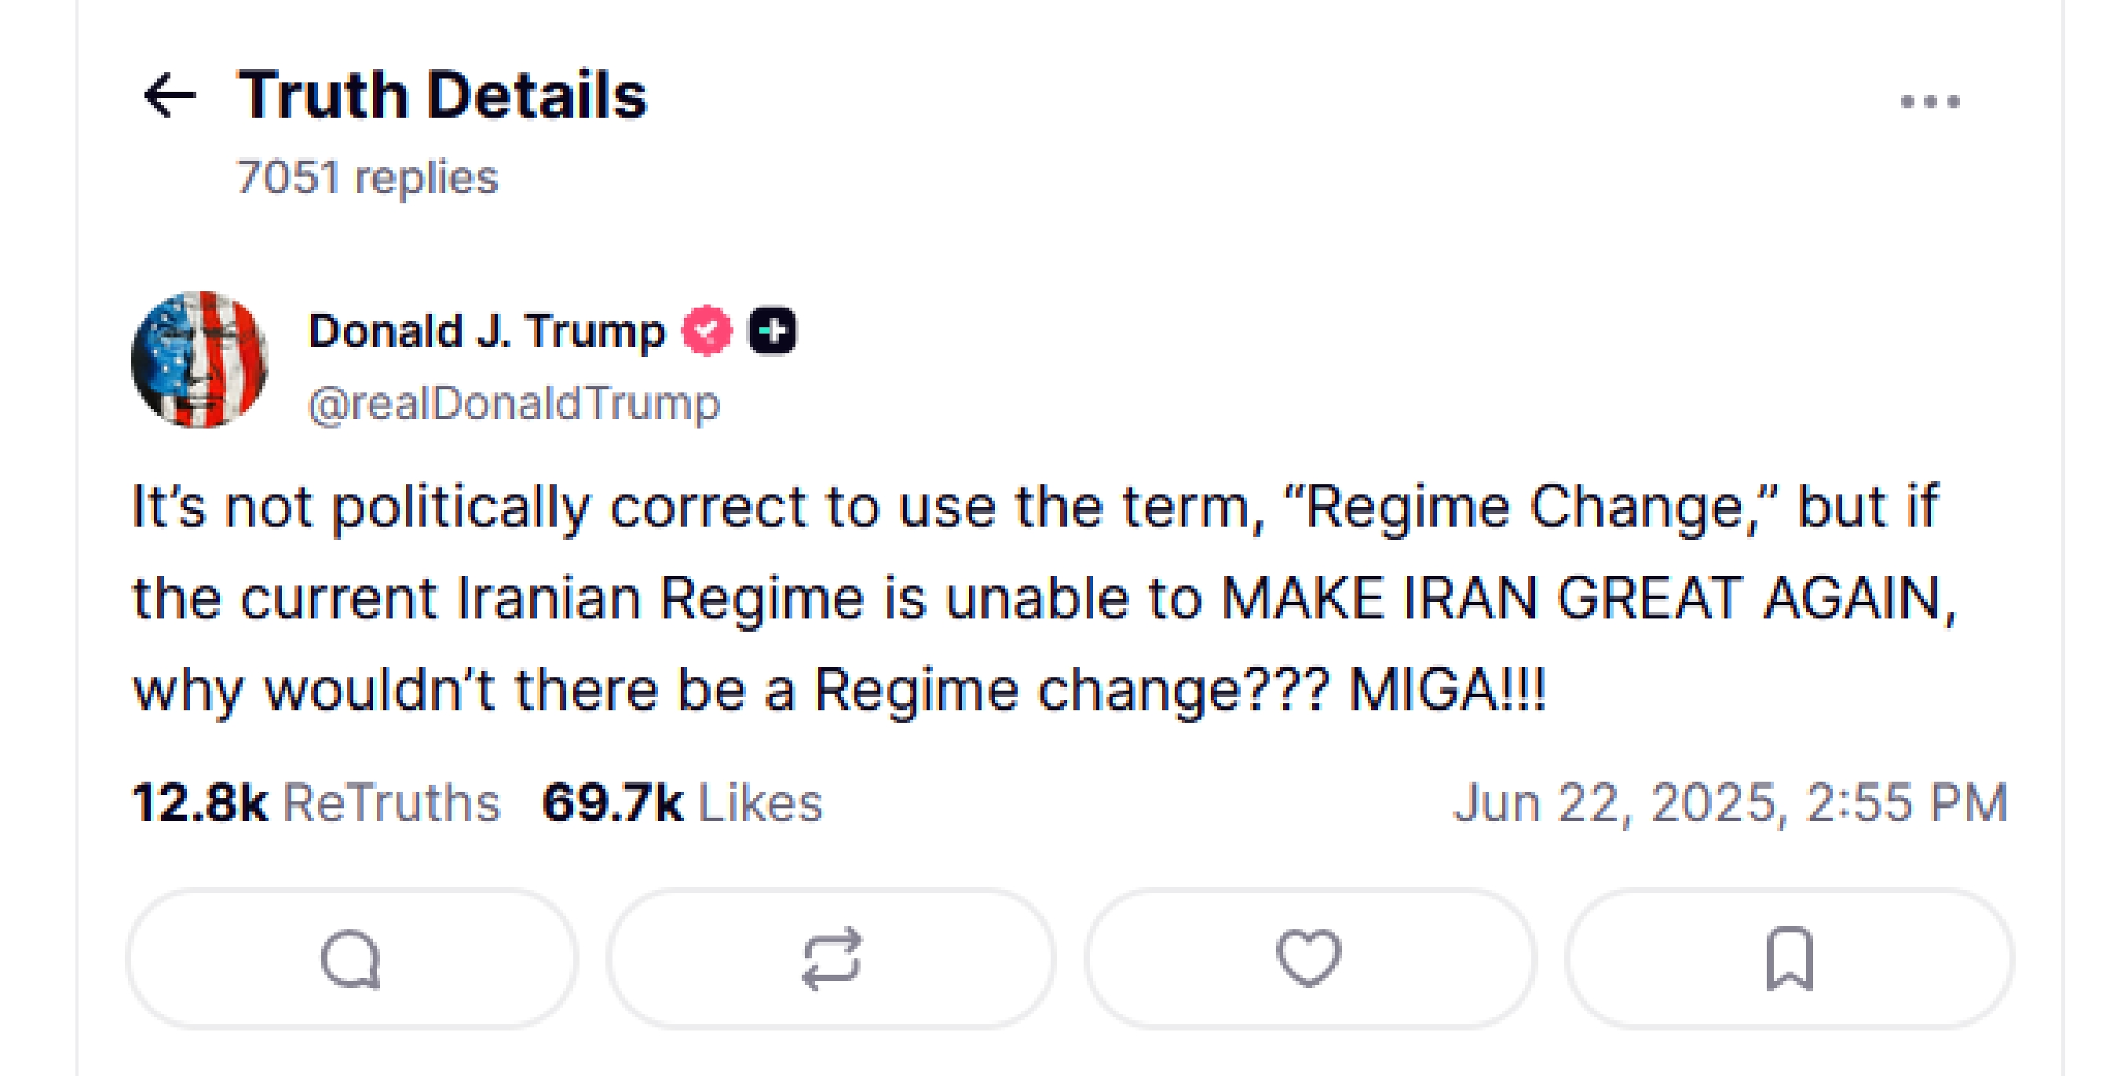Image resolution: width=2117 pixels, height=1076 pixels.
Task: Open the Donald J. Trump display name link
Action: 486,331
